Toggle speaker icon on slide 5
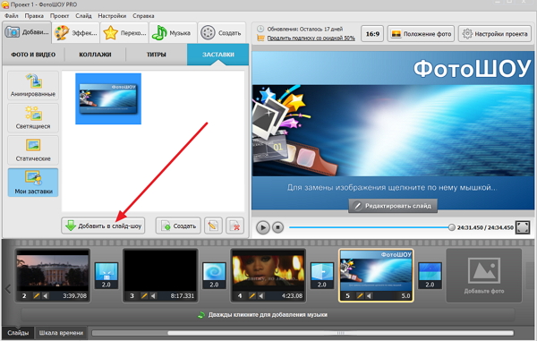 (x=369, y=296)
